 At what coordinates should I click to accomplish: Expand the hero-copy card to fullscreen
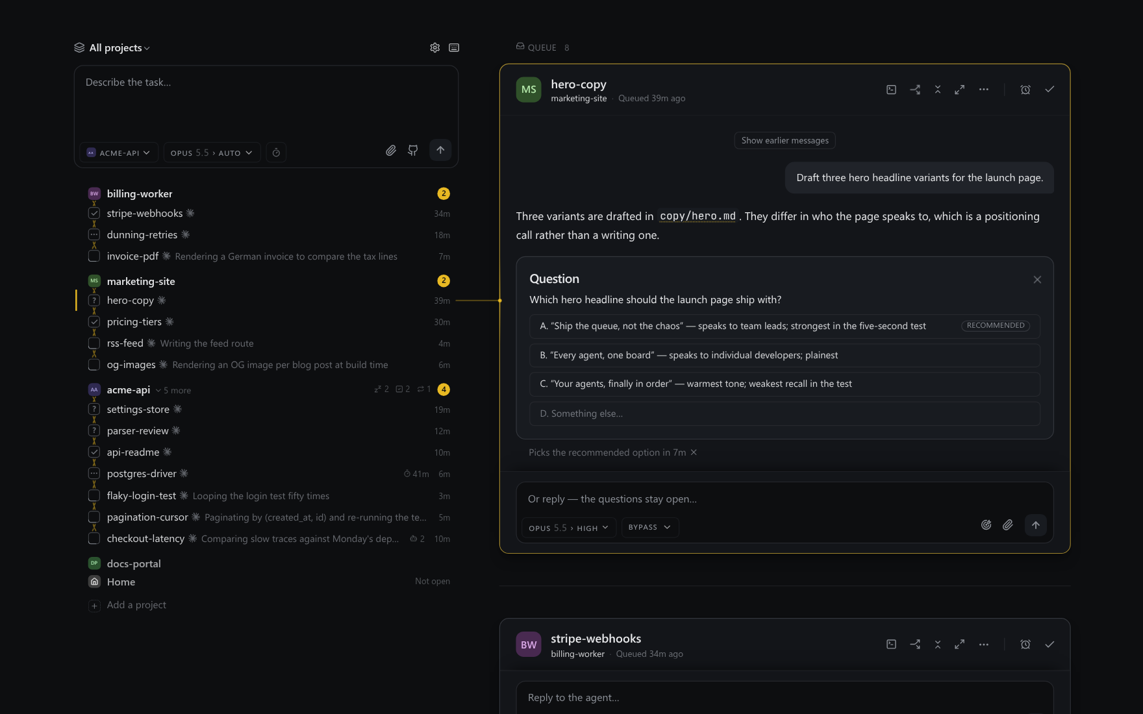pos(959,90)
